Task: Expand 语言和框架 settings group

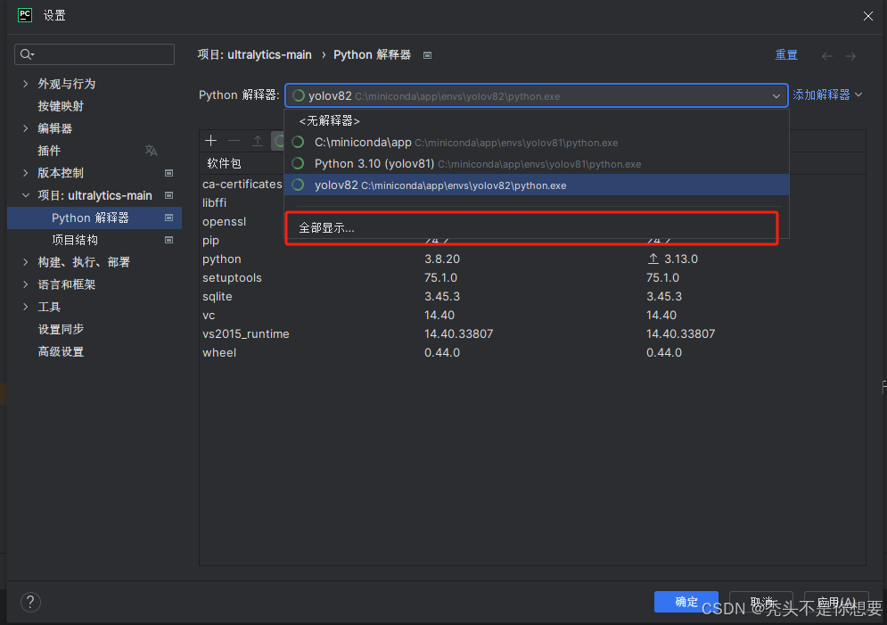Action: click(26, 284)
